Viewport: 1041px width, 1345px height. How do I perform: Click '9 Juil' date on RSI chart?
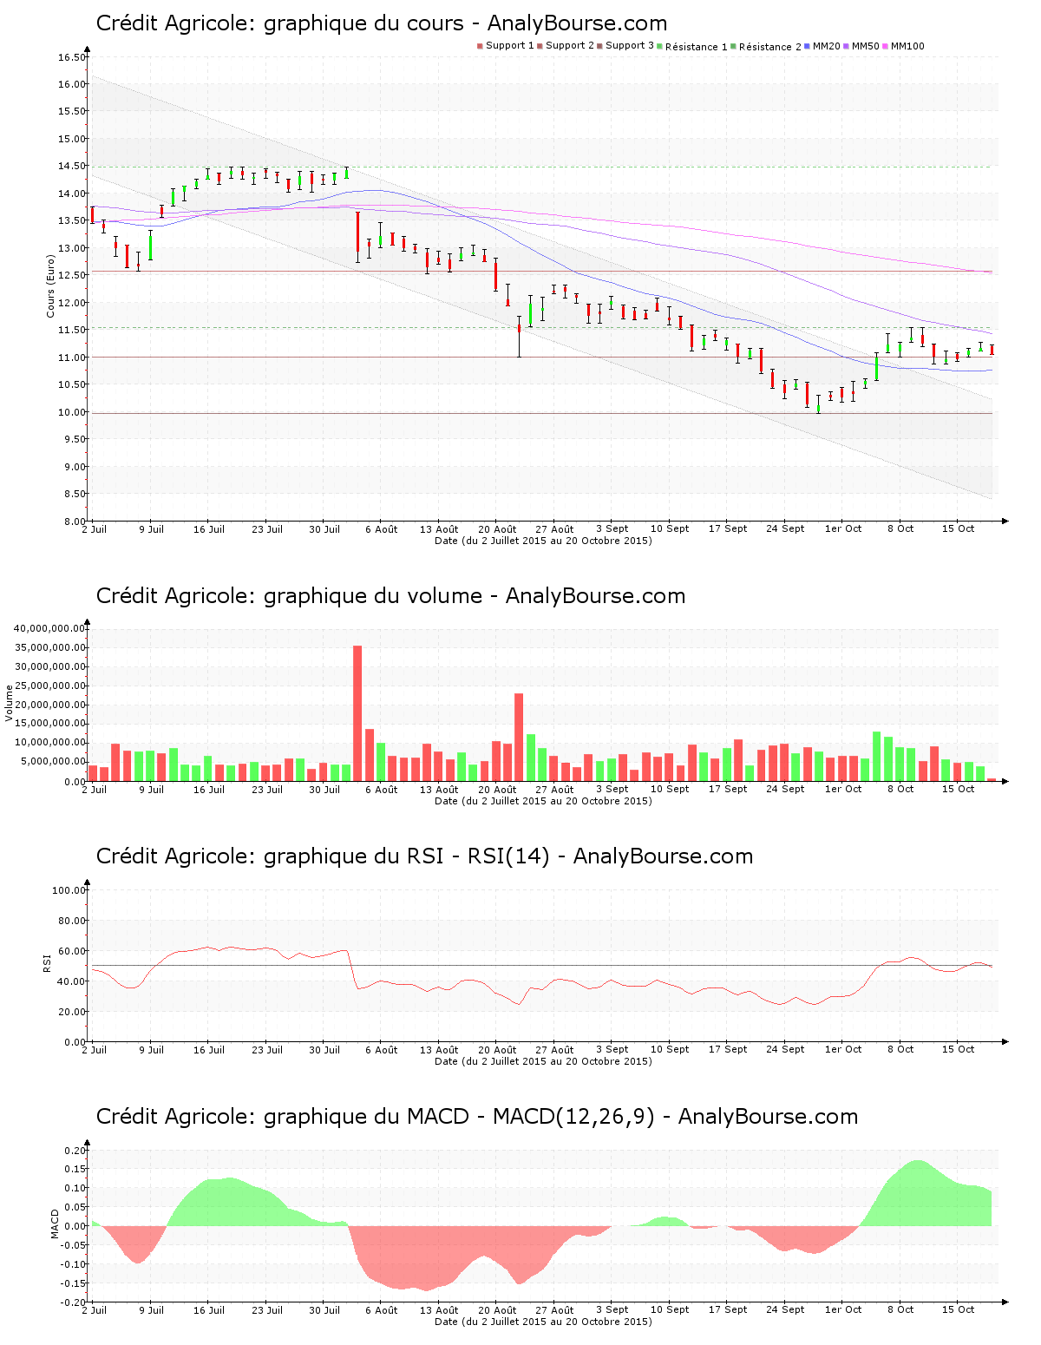pos(151,1050)
